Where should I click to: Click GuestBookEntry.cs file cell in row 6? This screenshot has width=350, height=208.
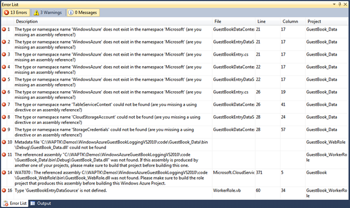tap(231, 92)
